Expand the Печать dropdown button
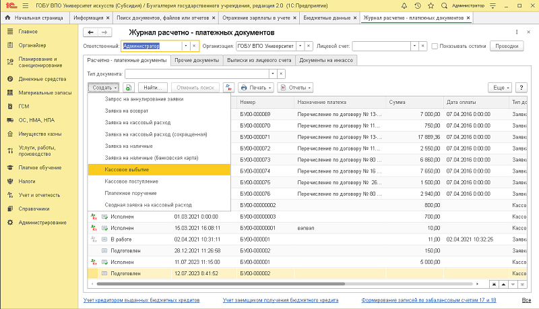Screen dimensions: 539x309 point(255,88)
